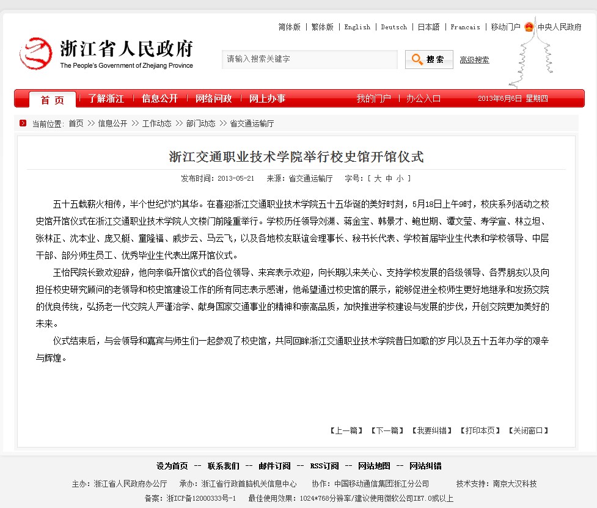The width and height of the screenshot is (597, 508).
Task: Switch language to English
Action: tap(357, 27)
